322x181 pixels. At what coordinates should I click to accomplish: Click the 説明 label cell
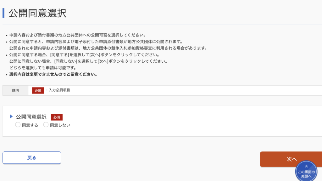[x=15, y=90]
